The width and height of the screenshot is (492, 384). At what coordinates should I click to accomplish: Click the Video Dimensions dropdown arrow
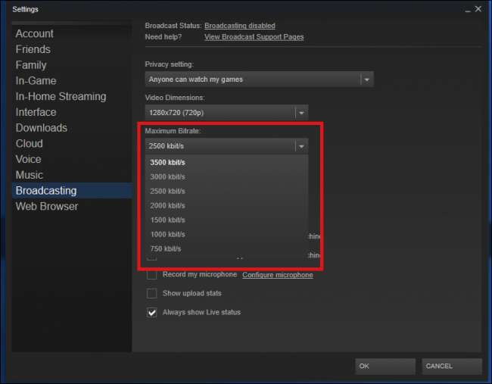(301, 113)
